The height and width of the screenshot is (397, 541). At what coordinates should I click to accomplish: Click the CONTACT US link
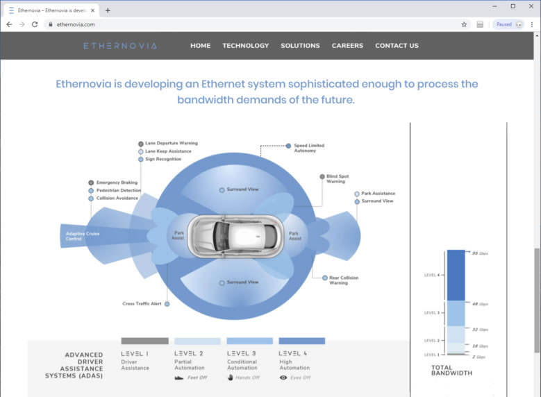397,46
